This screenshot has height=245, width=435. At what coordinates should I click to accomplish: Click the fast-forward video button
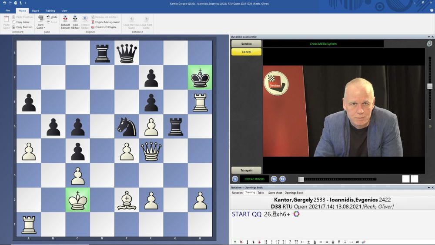282,179
